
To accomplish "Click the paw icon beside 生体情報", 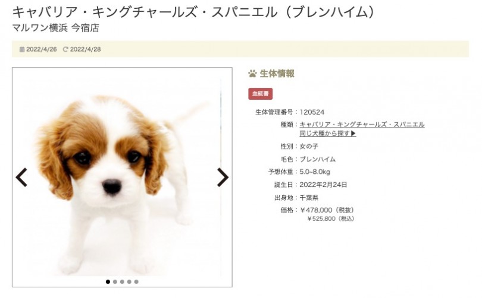I will [x=252, y=74].
